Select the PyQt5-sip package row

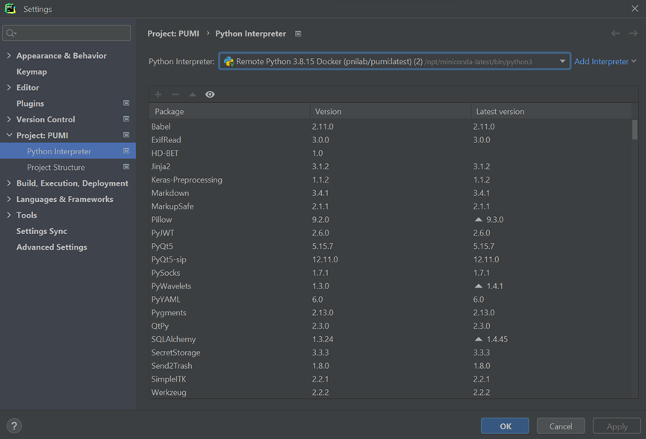point(390,259)
